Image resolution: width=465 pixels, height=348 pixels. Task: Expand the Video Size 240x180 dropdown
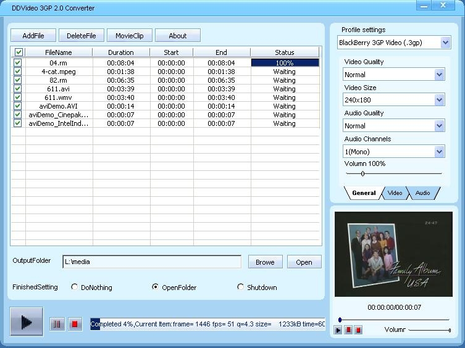click(x=439, y=100)
